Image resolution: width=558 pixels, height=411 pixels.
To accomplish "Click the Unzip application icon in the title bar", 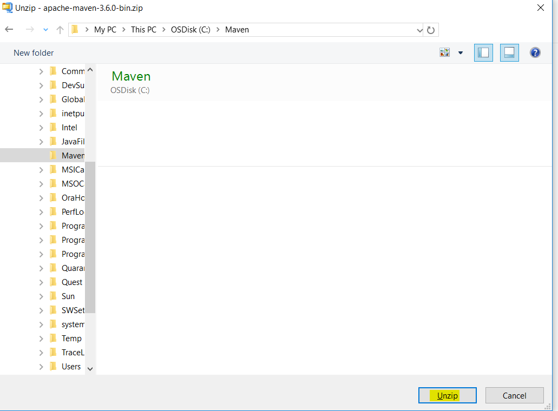I will tap(8, 8).
